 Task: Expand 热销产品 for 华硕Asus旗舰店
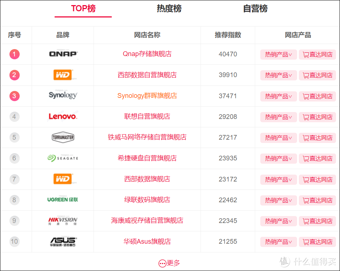278,242
